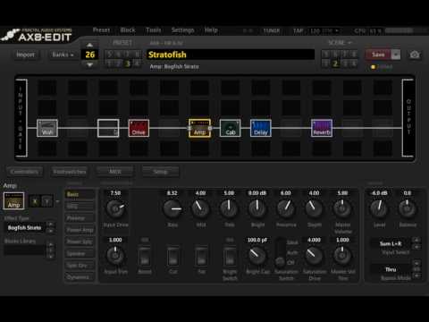The width and height of the screenshot is (429, 322).
Task: Click the Amp block thumbnail in editor panel
Action: click(x=13, y=200)
